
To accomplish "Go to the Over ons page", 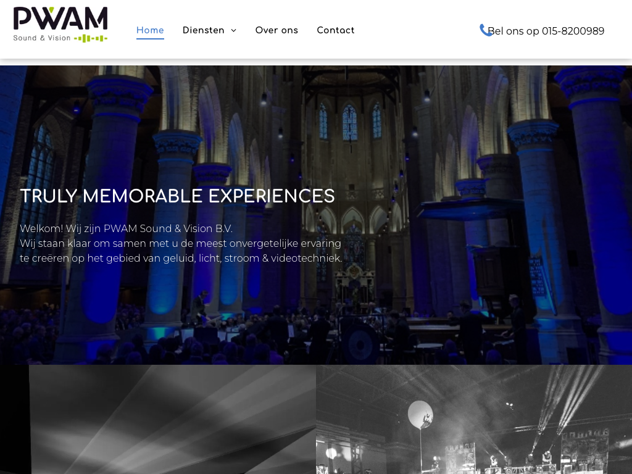I will pyautogui.click(x=276, y=30).
